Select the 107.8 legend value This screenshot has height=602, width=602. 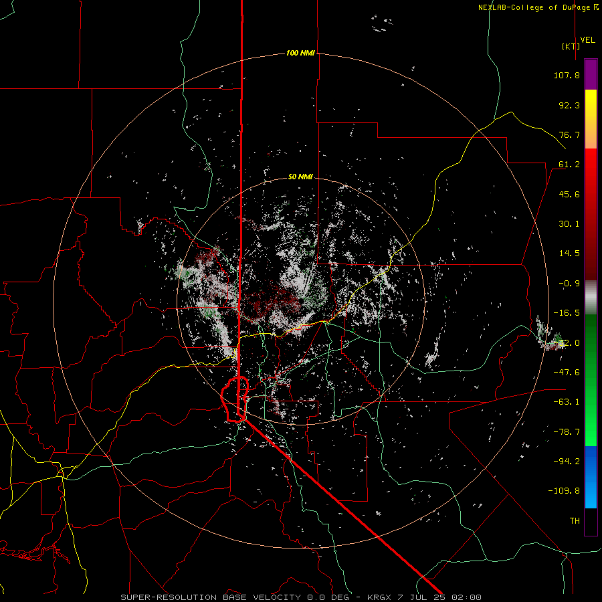[x=567, y=75]
